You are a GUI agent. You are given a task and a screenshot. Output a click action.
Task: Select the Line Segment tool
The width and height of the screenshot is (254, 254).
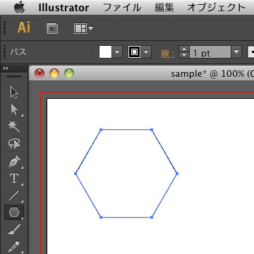[14, 195]
